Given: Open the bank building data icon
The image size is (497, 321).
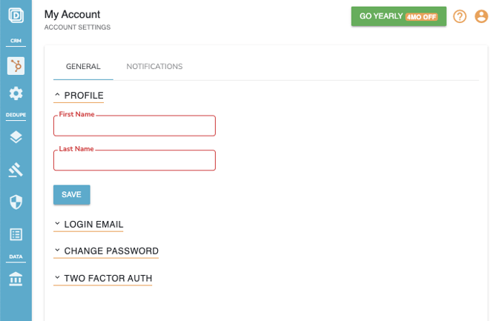Looking at the screenshot, I should pyautogui.click(x=16, y=278).
